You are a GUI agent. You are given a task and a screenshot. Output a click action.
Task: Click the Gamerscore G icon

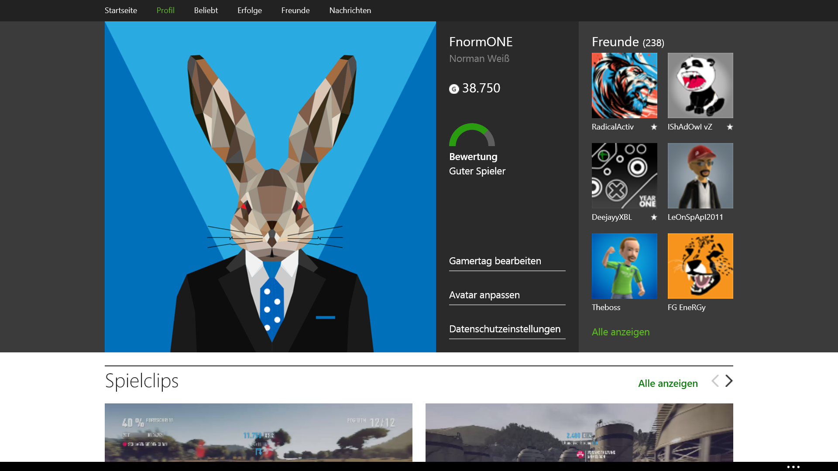click(x=454, y=89)
